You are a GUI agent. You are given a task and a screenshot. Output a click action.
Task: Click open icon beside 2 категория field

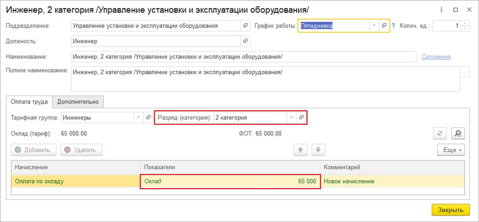(x=301, y=118)
